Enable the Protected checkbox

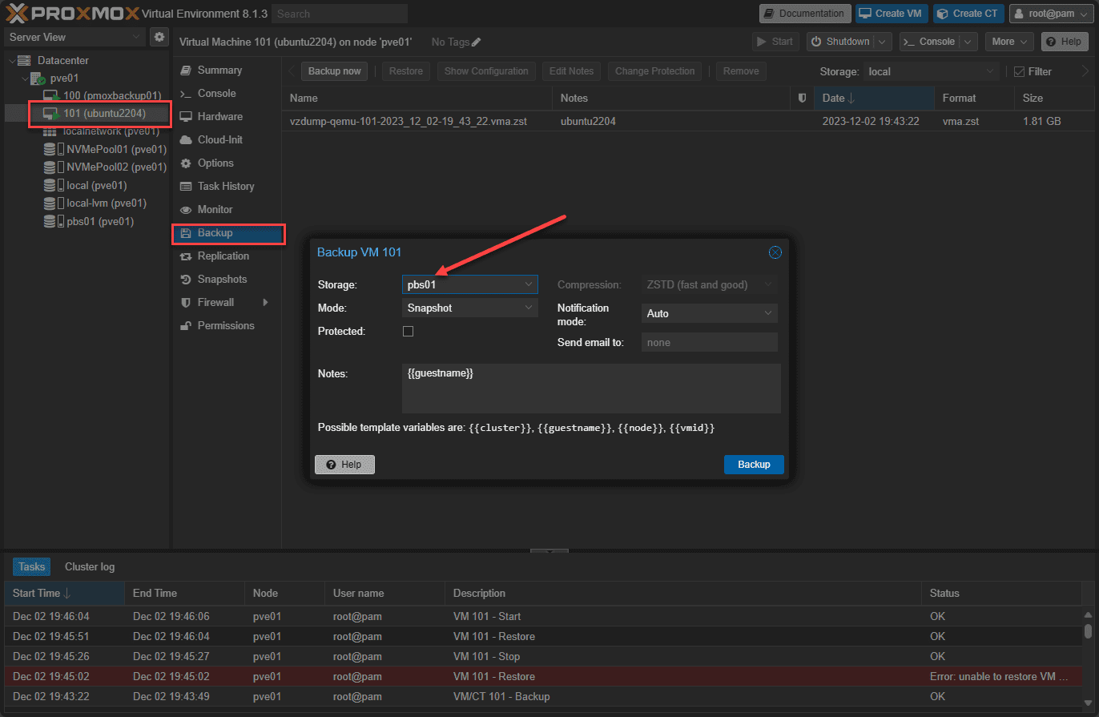(408, 331)
